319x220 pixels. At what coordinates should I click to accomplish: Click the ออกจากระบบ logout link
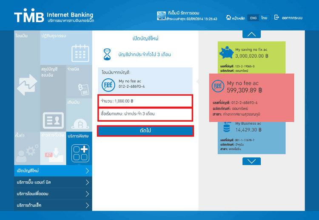(x=288, y=18)
